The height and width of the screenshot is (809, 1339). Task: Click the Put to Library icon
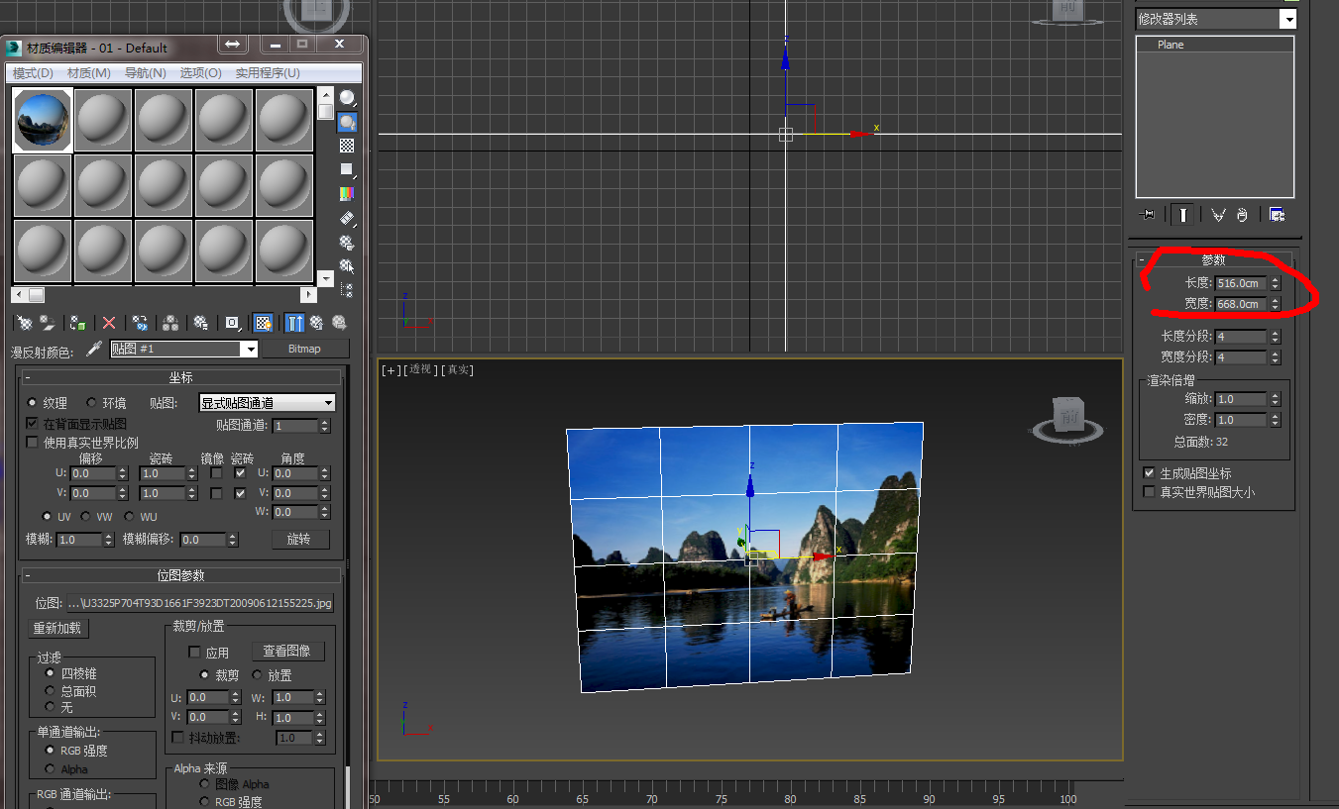click(x=200, y=323)
